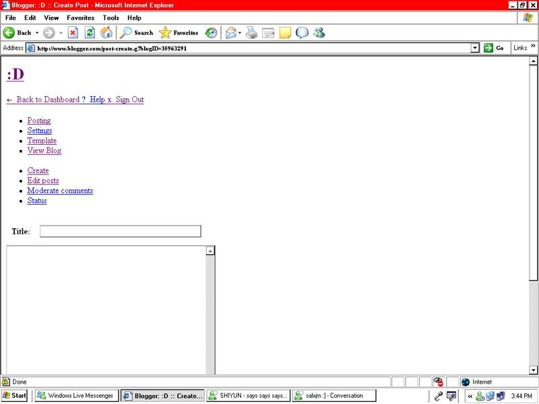Screen dimensions: 539x404
Task: Click the post Title input field
Action: tap(120, 232)
